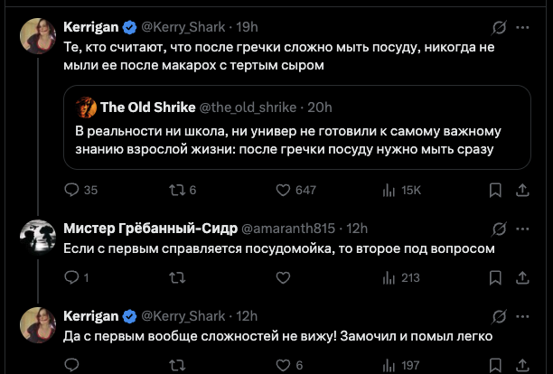Like the tweet with 647 likes
The width and height of the screenshot is (553, 374).
tap(284, 191)
